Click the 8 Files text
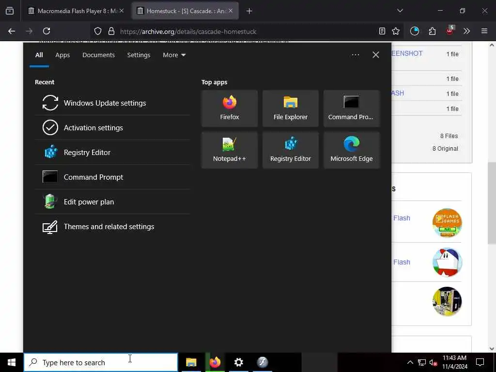Image resolution: width=496 pixels, height=372 pixels. [x=449, y=136]
